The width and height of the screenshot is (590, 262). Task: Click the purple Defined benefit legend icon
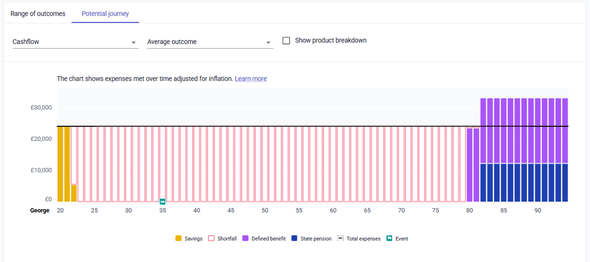point(246,239)
